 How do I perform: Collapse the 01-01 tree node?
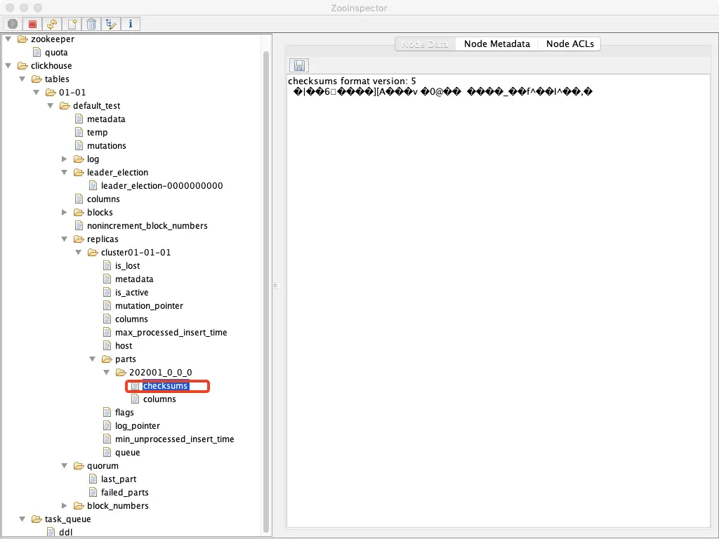tap(37, 92)
